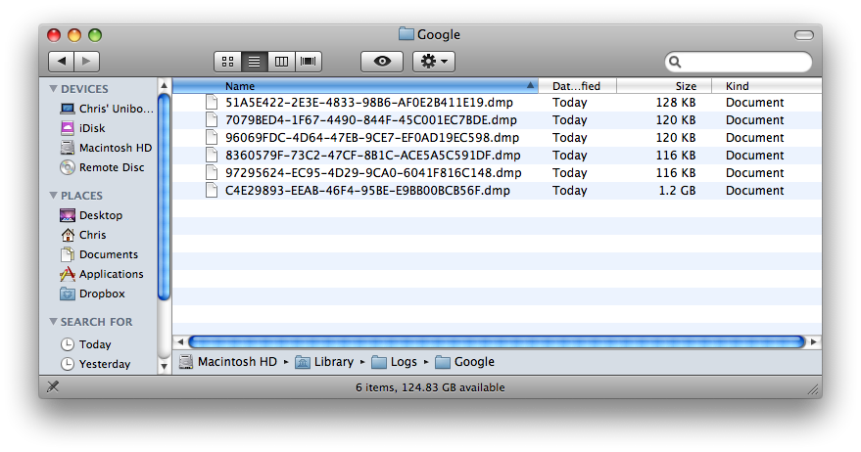The height and width of the screenshot is (452, 861).
Task: Click the sidebar scroll up arrow
Action: pos(164,85)
